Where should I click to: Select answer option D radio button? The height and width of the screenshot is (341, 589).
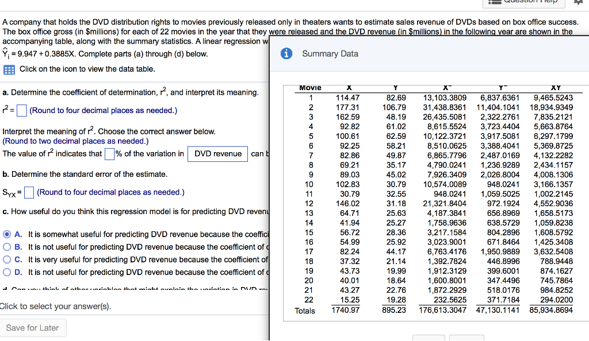[x=7, y=272]
